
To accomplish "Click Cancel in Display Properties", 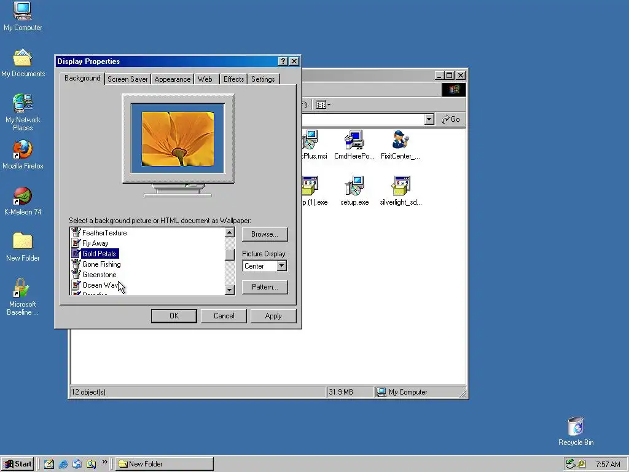I will click(x=224, y=316).
